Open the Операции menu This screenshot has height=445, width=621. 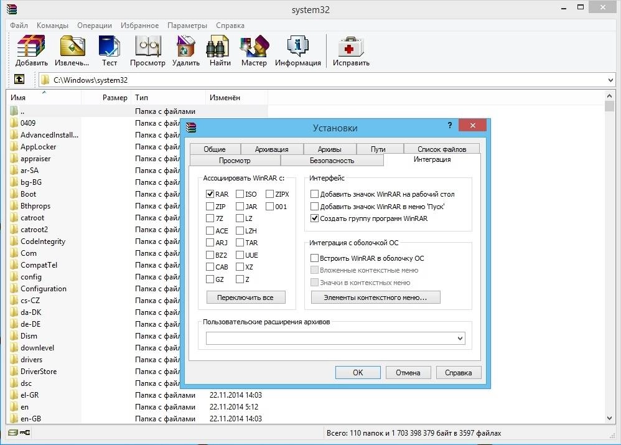coord(94,26)
